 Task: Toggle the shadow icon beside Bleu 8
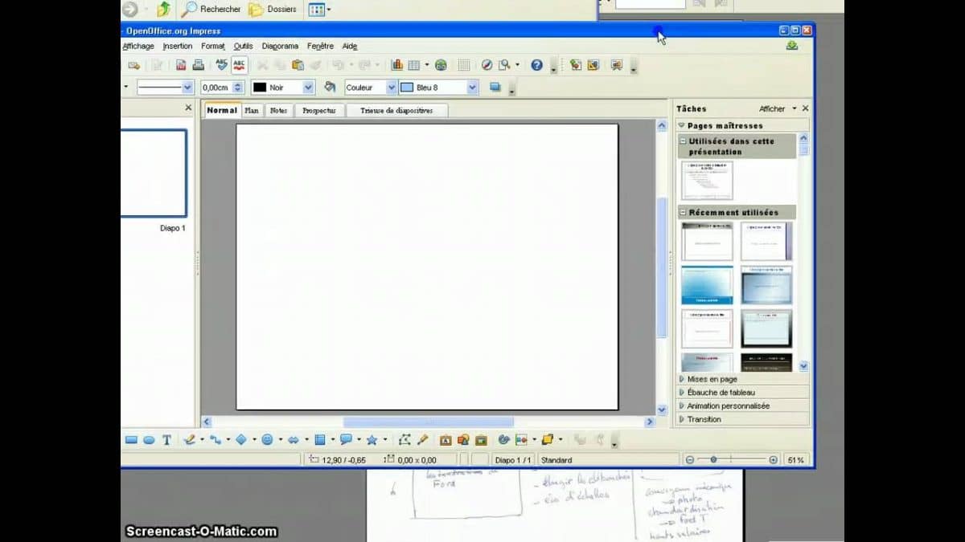tap(495, 88)
